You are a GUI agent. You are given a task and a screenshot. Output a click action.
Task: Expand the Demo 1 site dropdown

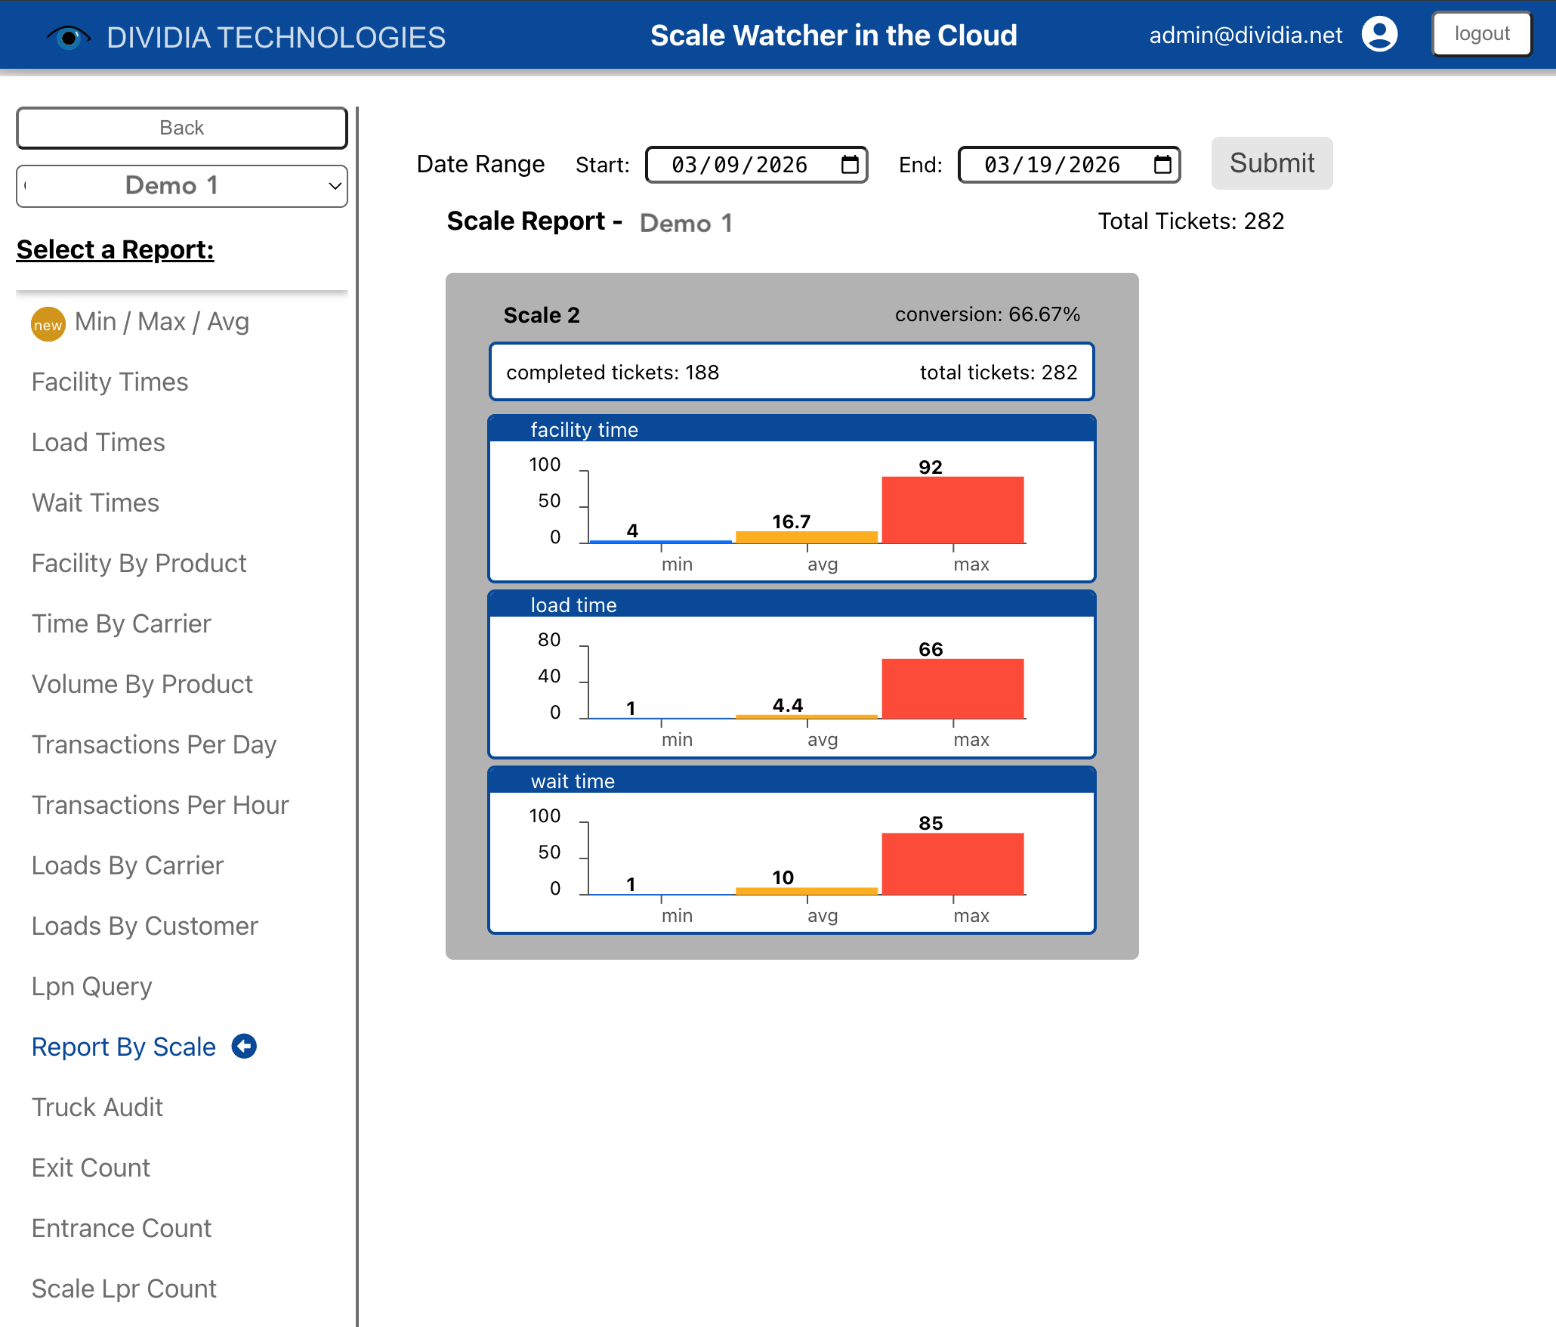click(x=182, y=186)
